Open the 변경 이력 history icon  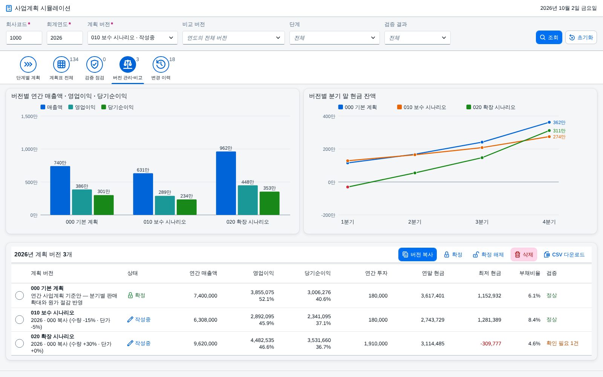point(161,64)
